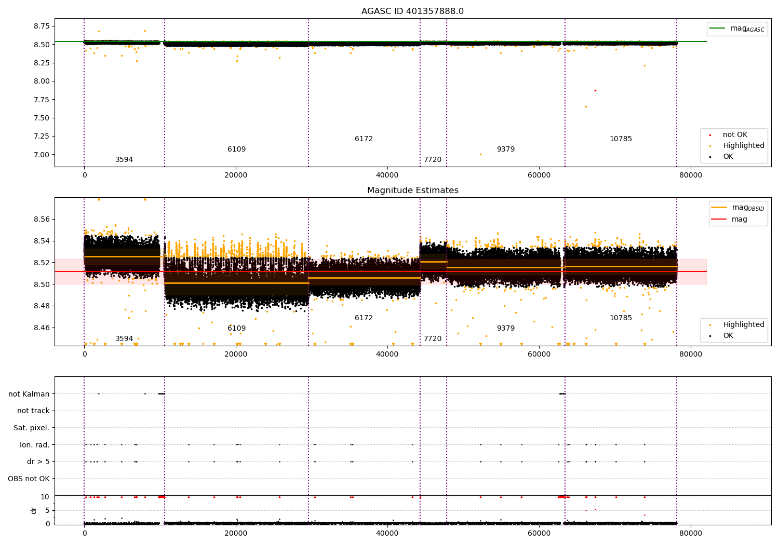Click the y-axis tick 8.56 in middle plot
The image size is (779, 545).
click(x=41, y=219)
